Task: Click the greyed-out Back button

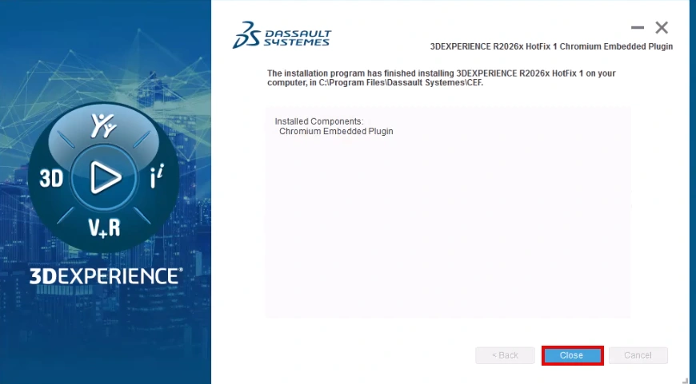Action: coord(505,355)
